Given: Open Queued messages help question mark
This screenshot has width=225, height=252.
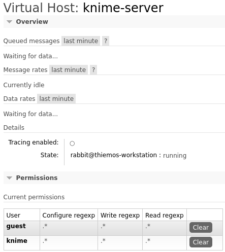Looking at the screenshot, I should click(x=106, y=41).
